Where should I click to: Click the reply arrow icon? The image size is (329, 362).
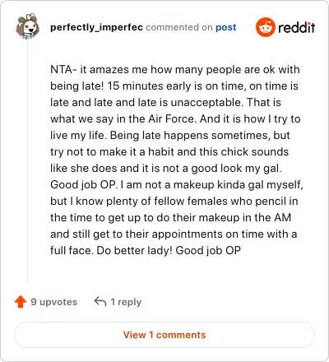click(x=100, y=301)
